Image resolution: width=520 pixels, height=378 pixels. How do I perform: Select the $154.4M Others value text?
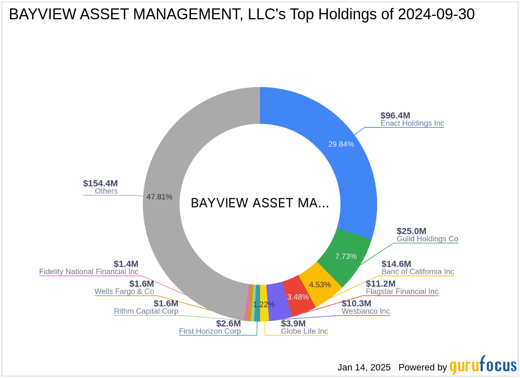coord(100,183)
